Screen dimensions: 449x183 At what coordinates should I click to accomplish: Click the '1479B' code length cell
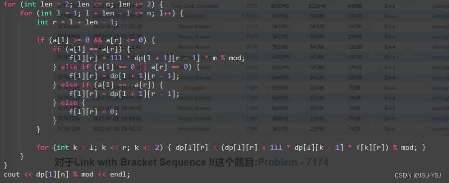[355, 27]
